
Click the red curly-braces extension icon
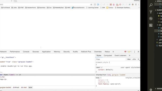pos(120,5)
